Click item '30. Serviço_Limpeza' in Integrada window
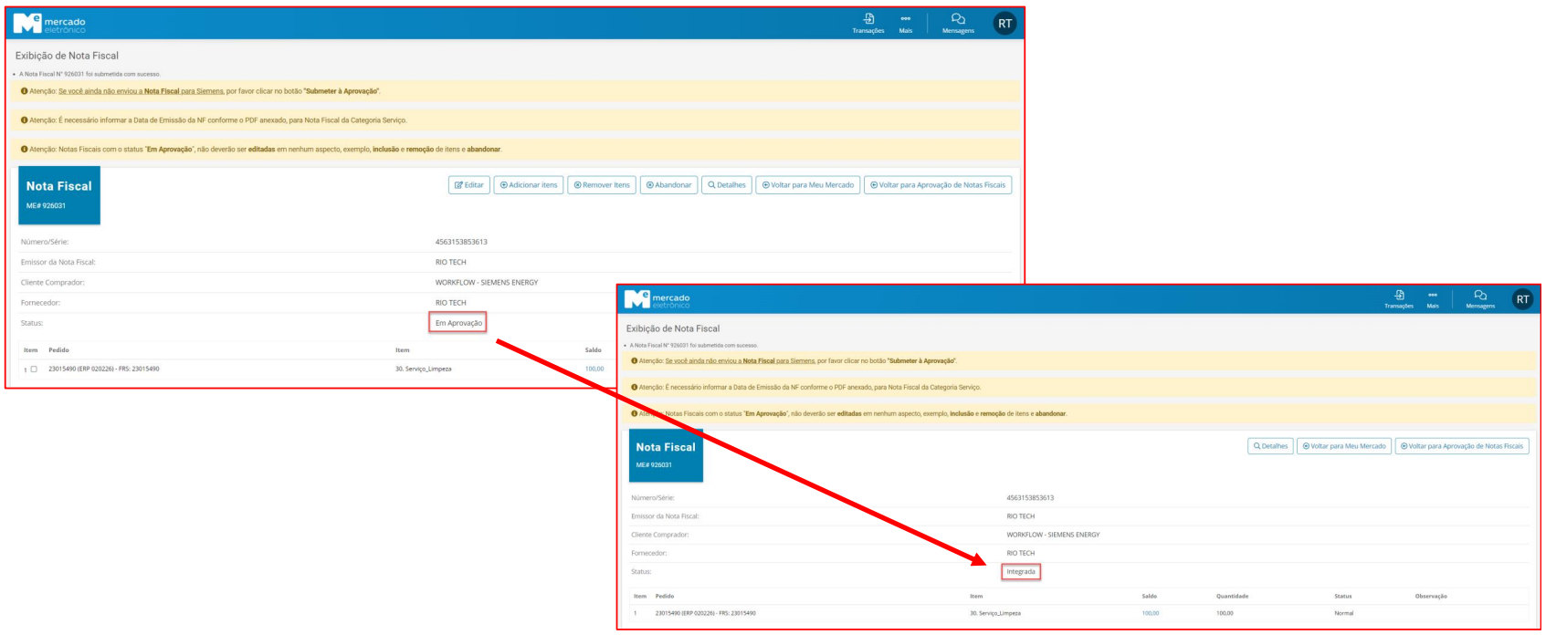Image resolution: width=1546 pixels, height=635 pixels. point(995,613)
